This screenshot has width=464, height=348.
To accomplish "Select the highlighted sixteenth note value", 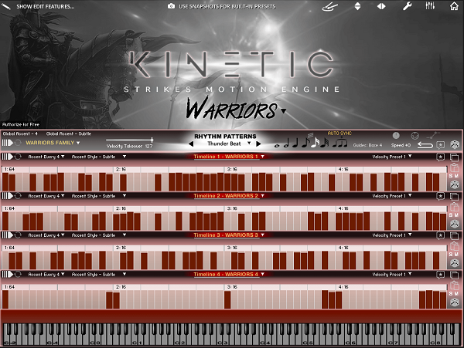I will [316, 143].
